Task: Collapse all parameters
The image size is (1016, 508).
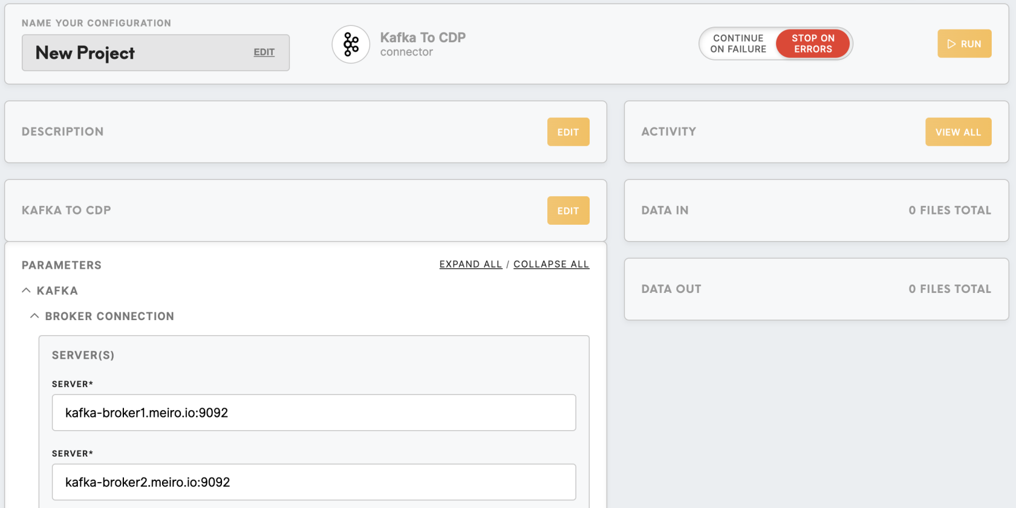Action: point(551,265)
